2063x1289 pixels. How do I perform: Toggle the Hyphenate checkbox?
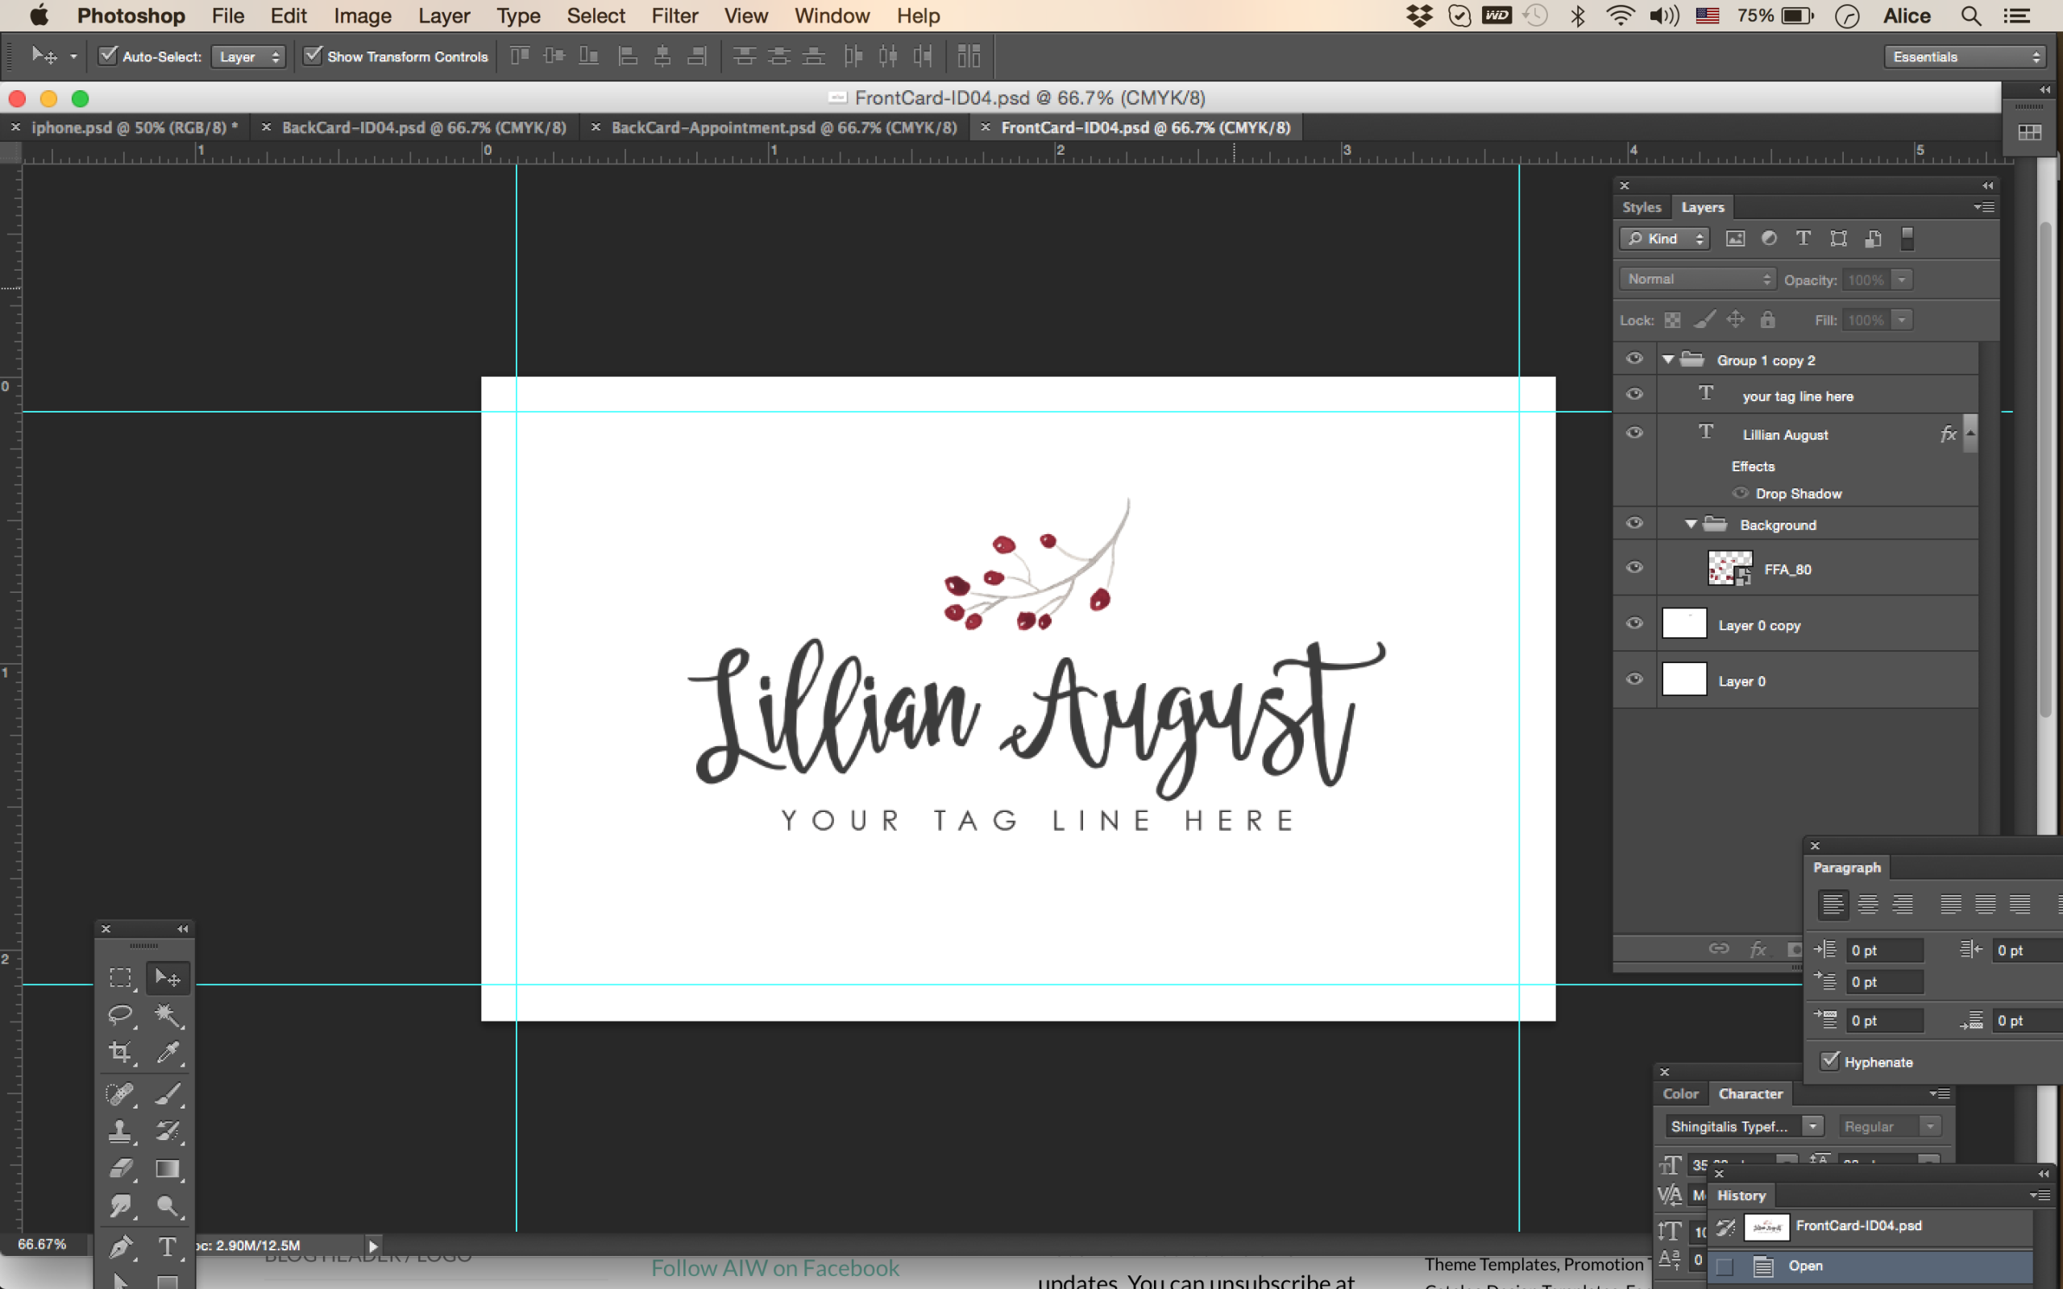click(x=1829, y=1060)
